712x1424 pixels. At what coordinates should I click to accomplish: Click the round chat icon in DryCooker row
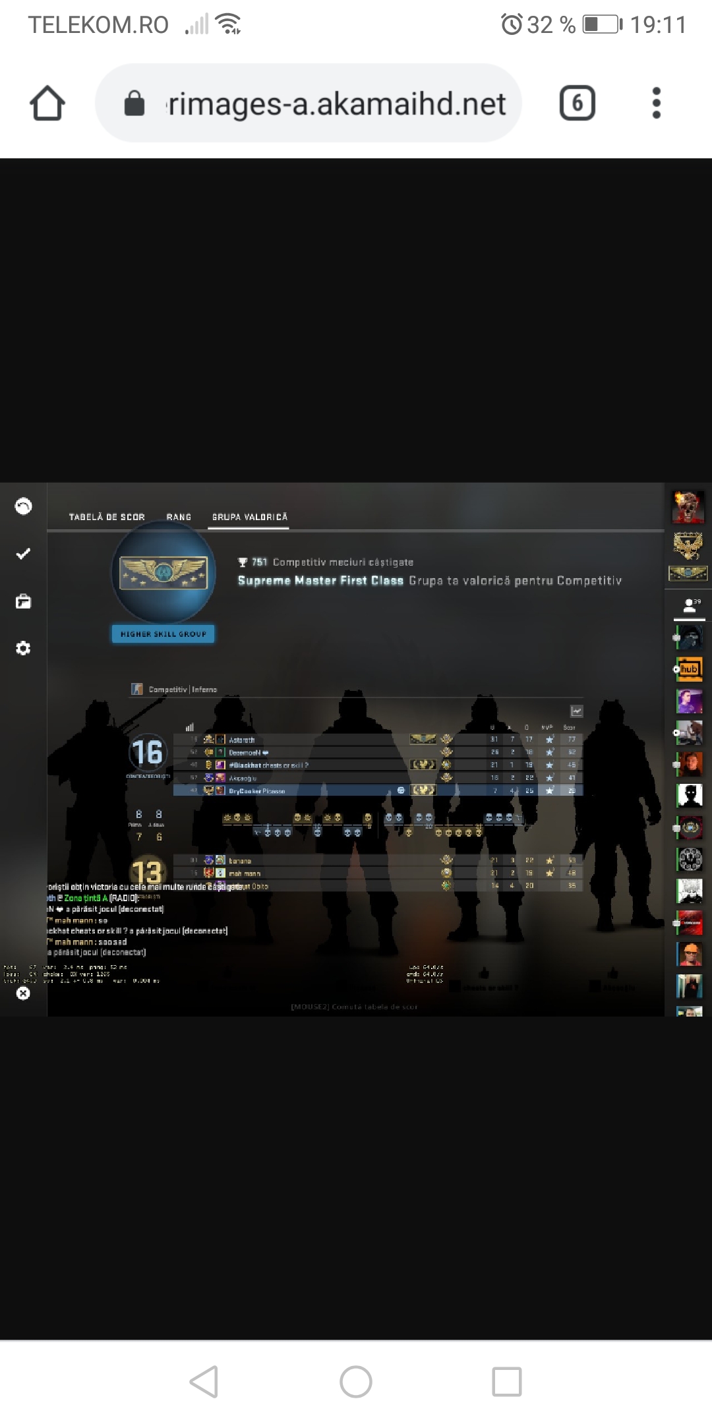401,790
